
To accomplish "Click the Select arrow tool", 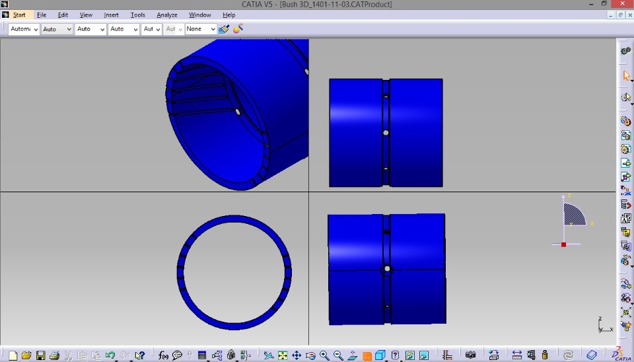I will click(626, 75).
